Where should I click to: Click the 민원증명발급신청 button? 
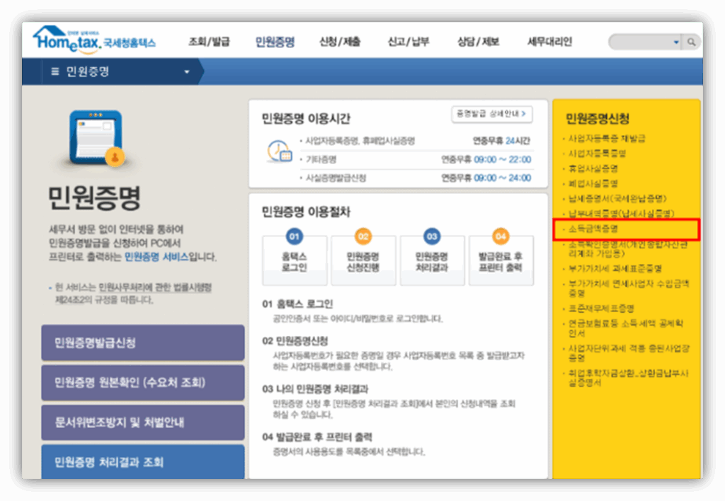[143, 342]
